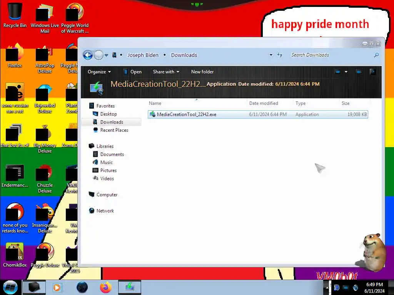This screenshot has height=295, width=394.
Task: Open the view options dropdown arrow
Action: click(346, 72)
